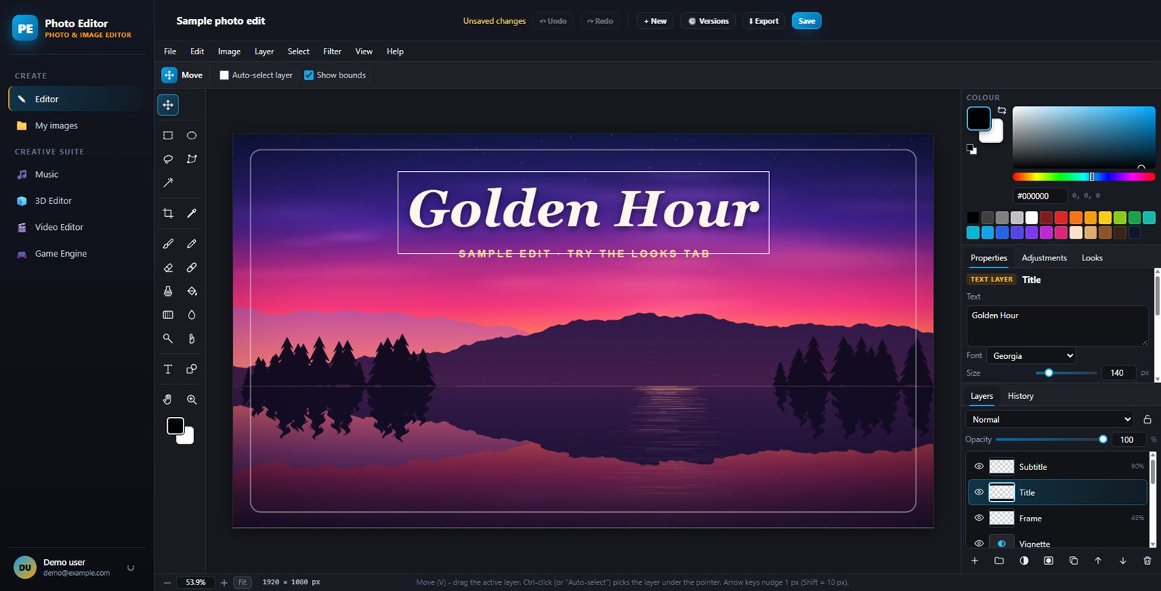Open the Layer menu

(x=264, y=51)
